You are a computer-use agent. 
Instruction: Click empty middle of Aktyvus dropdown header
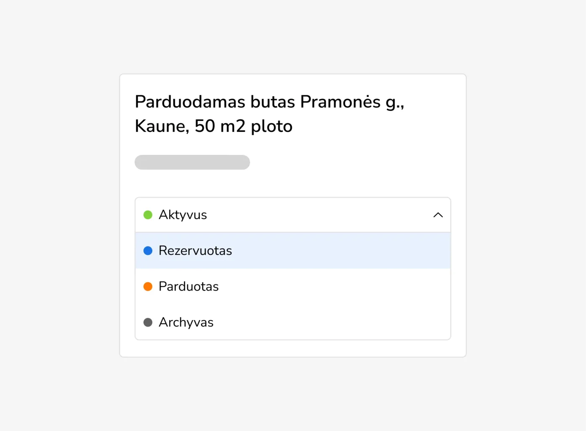(x=318, y=215)
